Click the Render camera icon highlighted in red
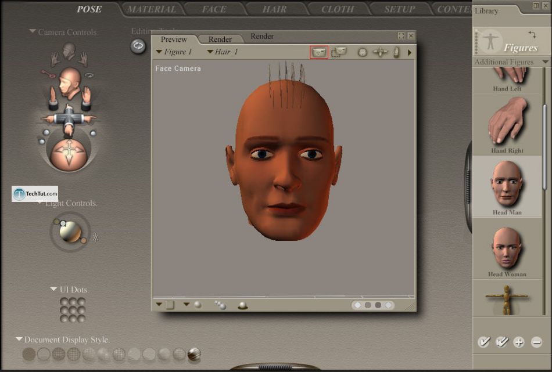 click(x=319, y=52)
